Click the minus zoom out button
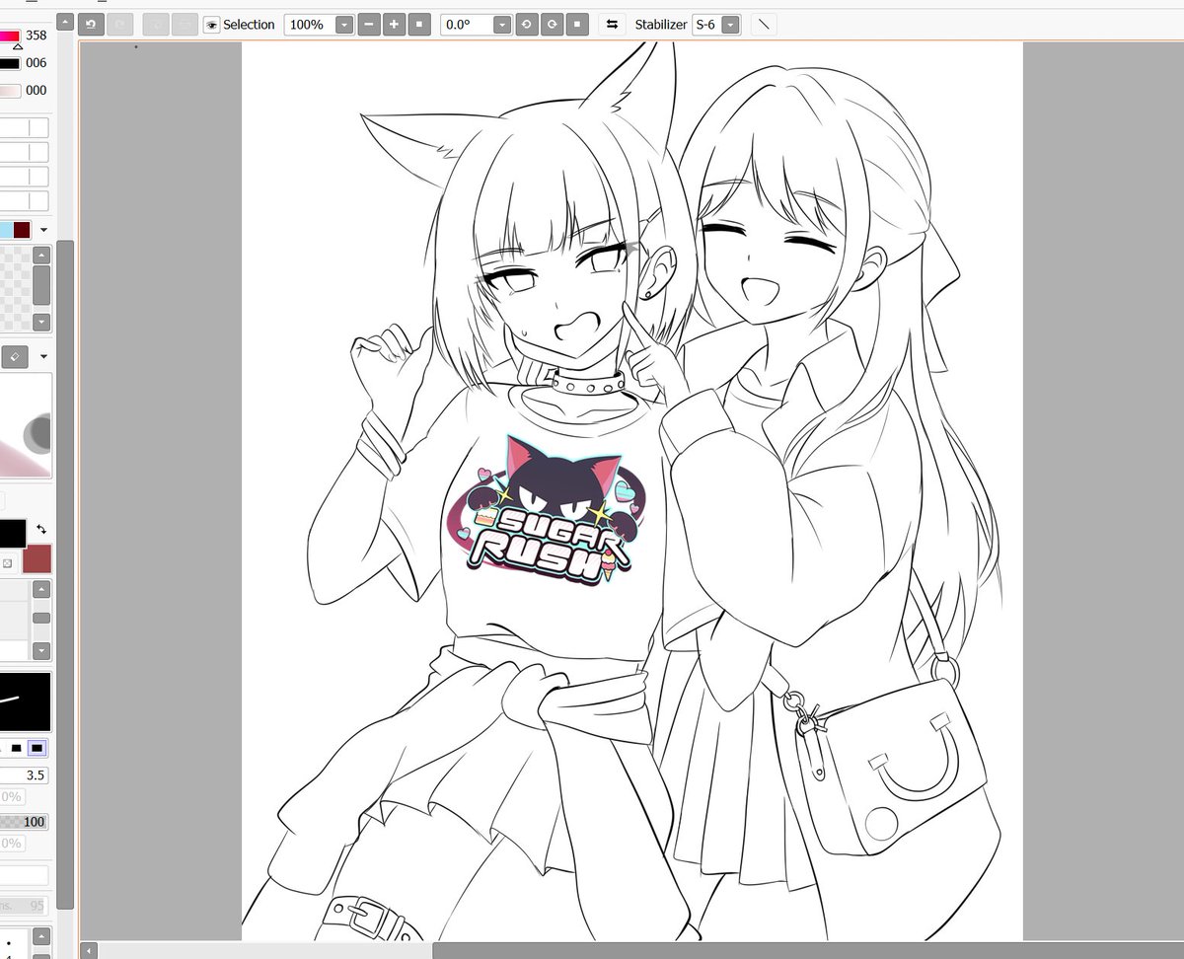Viewport: 1184px width, 959px height. pos(369,25)
